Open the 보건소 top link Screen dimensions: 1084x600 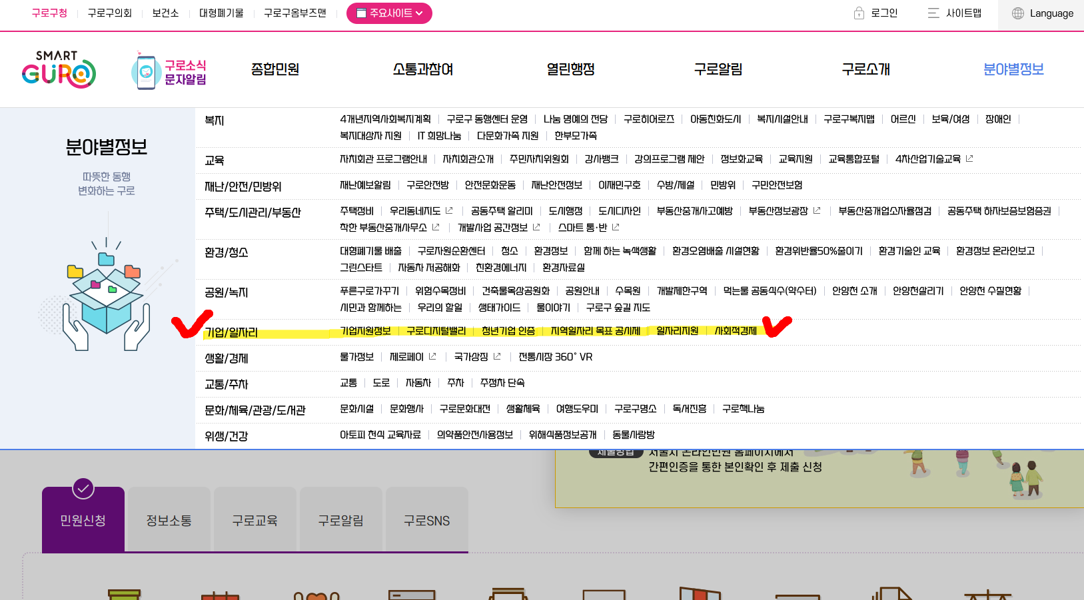165,13
